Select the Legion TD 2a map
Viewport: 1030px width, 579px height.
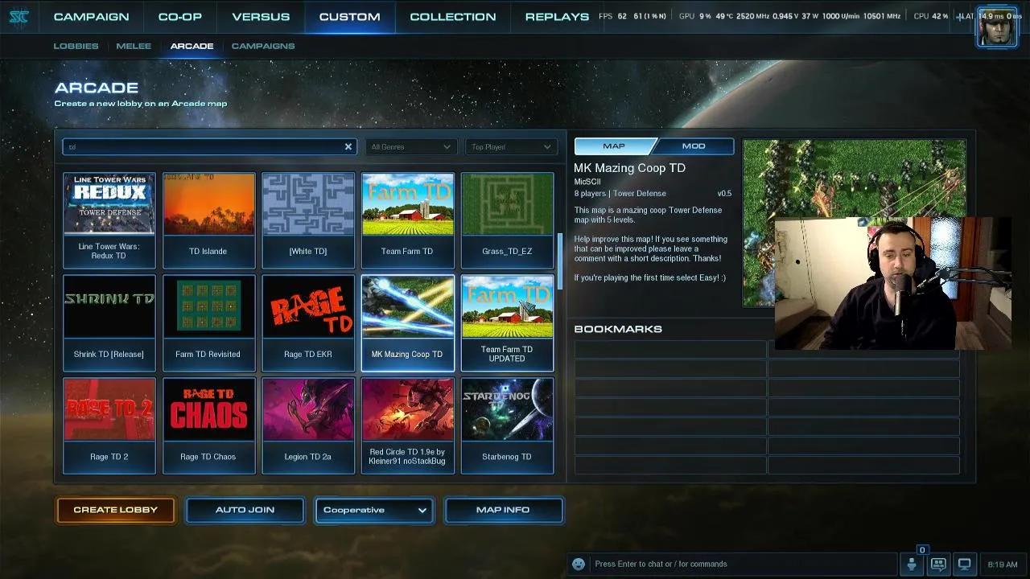tap(308, 426)
